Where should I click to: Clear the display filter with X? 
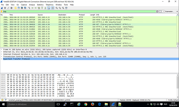click(x=157, y=11)
